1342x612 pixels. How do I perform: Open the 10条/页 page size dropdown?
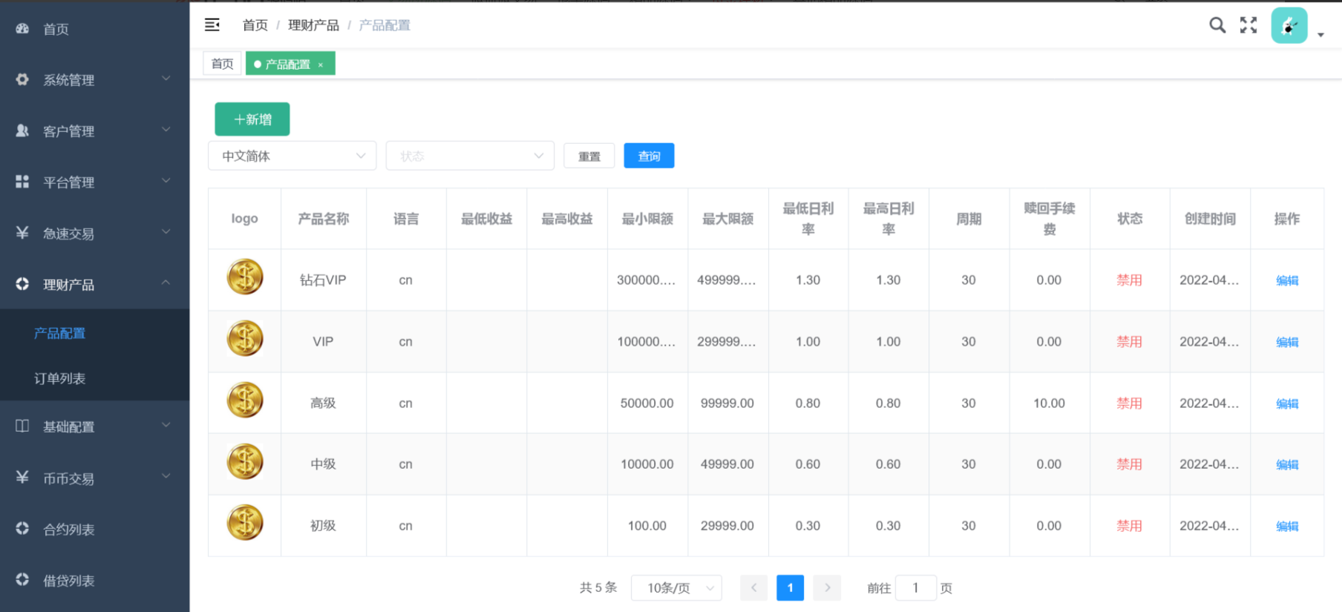pos(676,588)
